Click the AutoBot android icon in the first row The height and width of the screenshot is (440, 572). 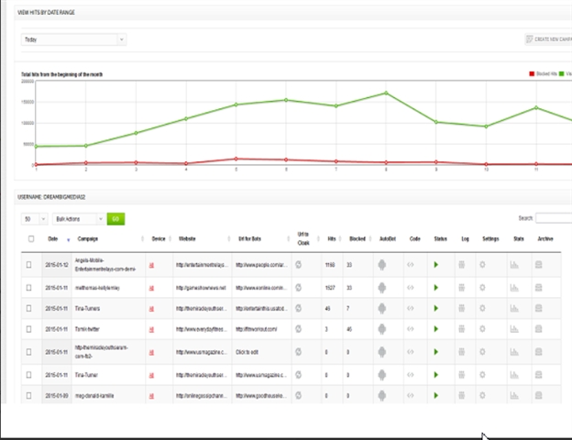382,265
